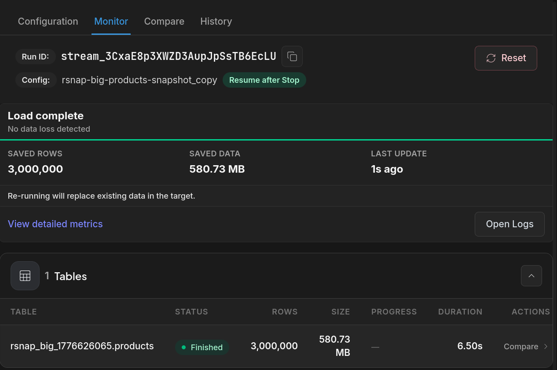Click the SIZE column header

point(341,312)
